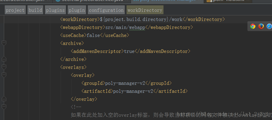Viewport: 272px width, 120px height.
Task: Open the page preview in Firefox
Action: pos(261,26)
